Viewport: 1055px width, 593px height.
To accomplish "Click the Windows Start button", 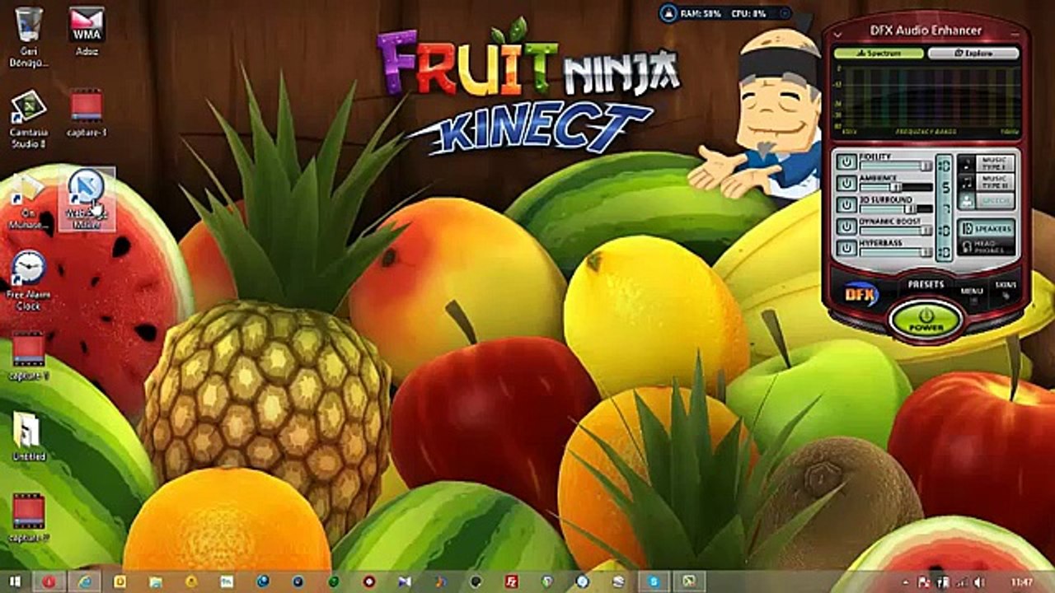I will (15, 581).
